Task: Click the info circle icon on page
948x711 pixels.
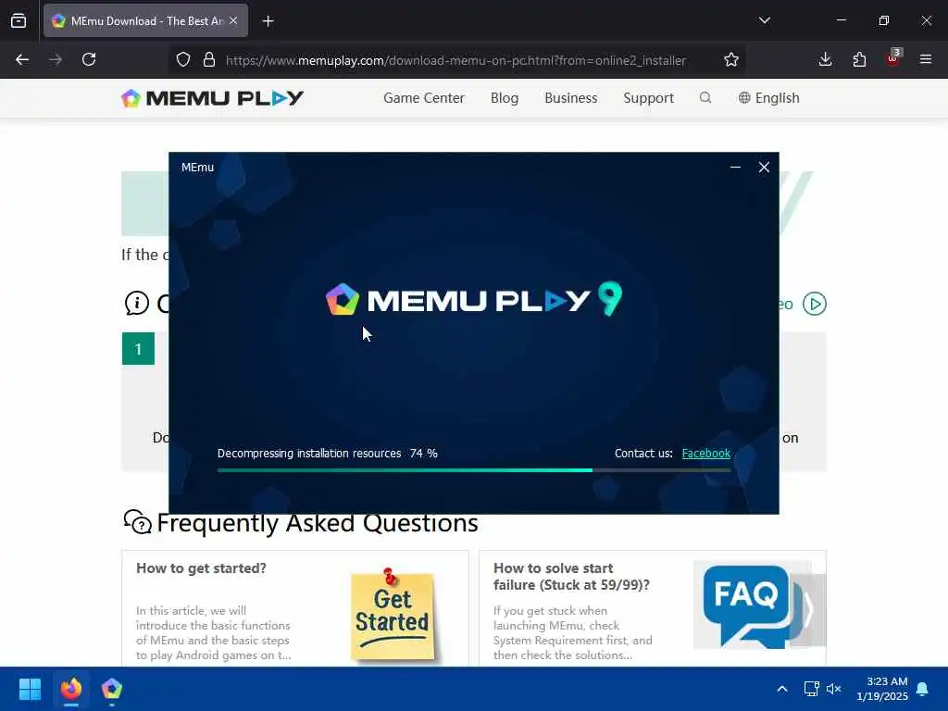Action: click(x=137, y=303)
